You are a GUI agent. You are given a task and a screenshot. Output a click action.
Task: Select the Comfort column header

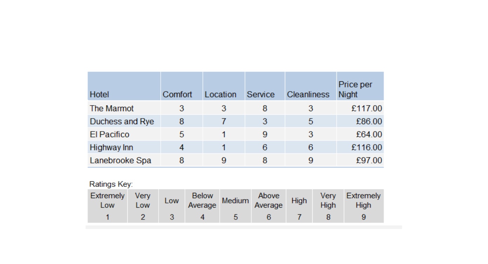182,86
